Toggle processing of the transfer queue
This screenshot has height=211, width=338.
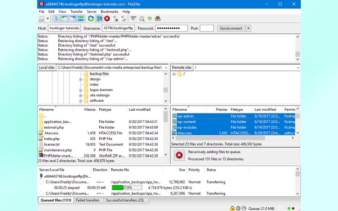pyautogui.click(x=99, y=19)
